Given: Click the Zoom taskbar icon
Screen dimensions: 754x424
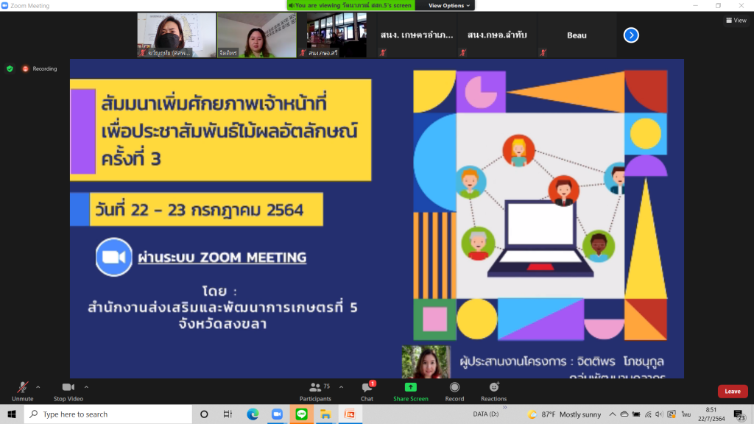Looking at the screenshot, I should (277, 414).
